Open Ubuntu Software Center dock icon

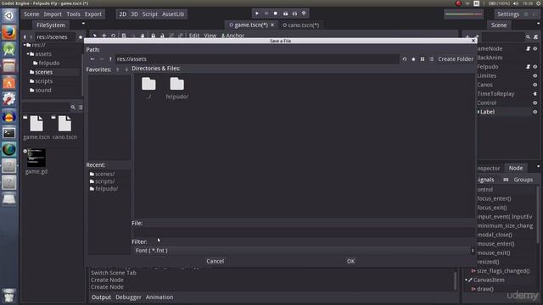point(9,83)
